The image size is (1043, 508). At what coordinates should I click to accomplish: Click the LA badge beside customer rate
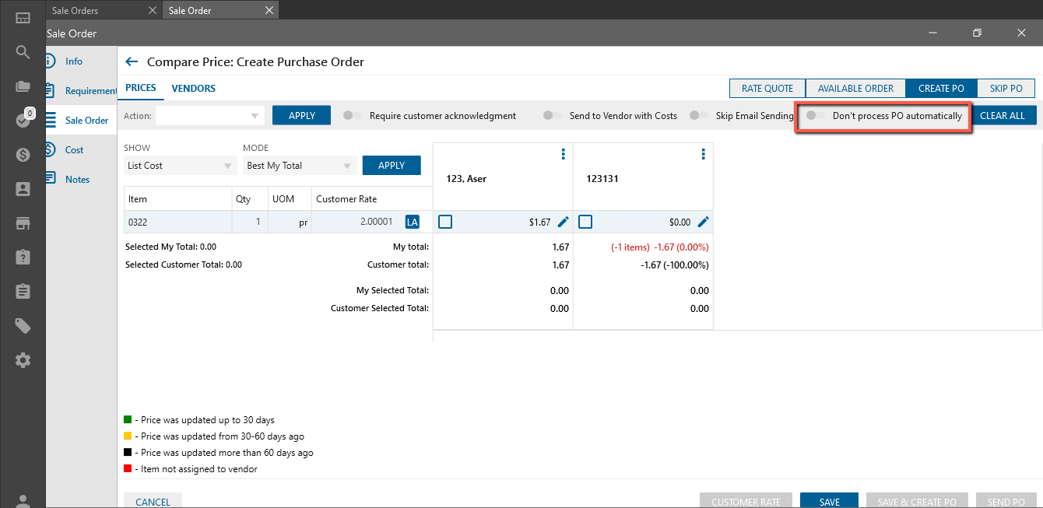[x=412, y=222]
